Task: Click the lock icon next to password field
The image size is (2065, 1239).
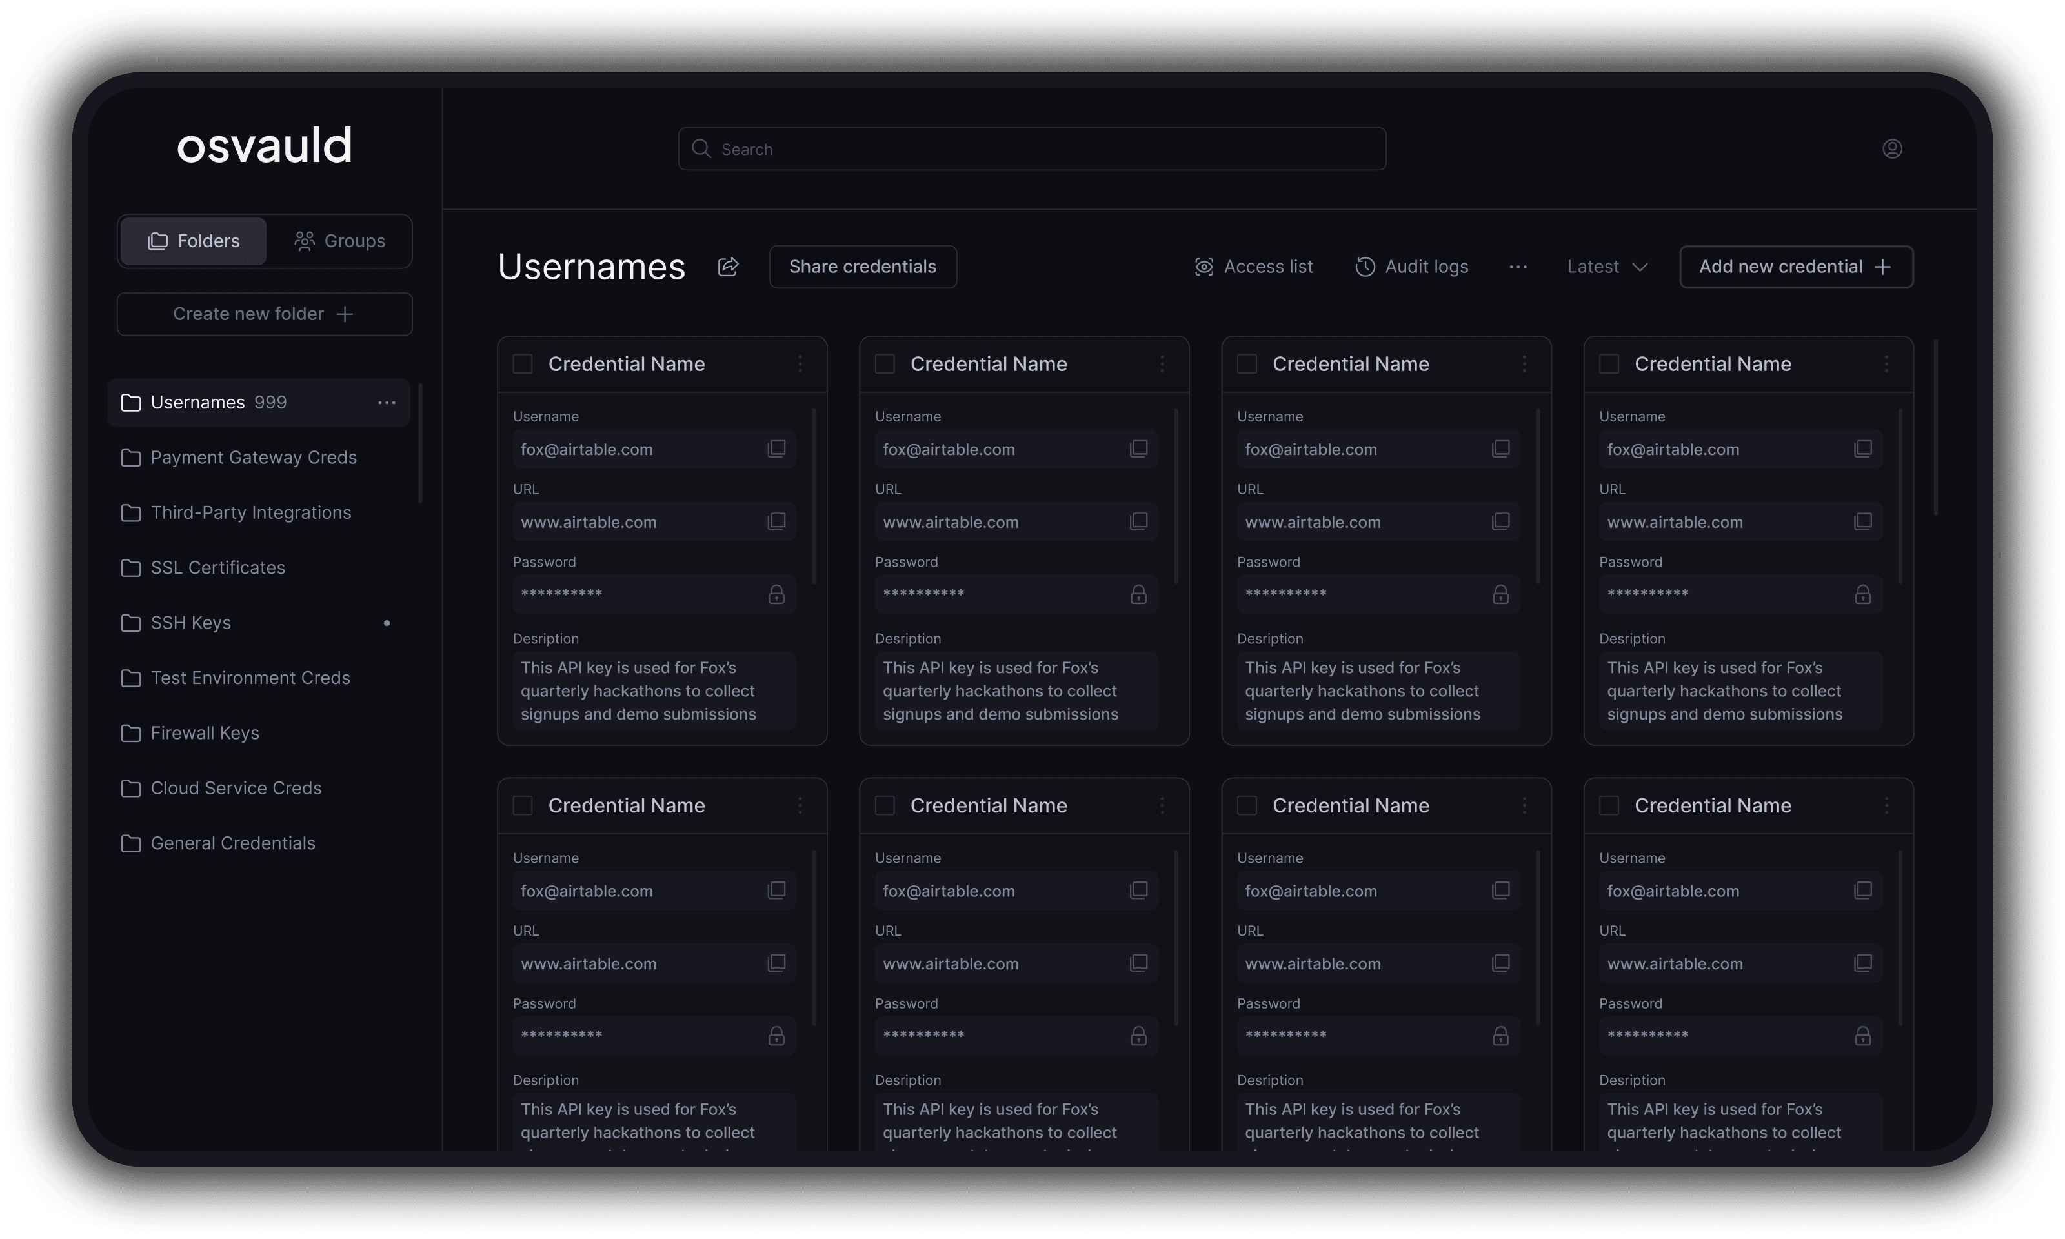Action: click(778, 593)
